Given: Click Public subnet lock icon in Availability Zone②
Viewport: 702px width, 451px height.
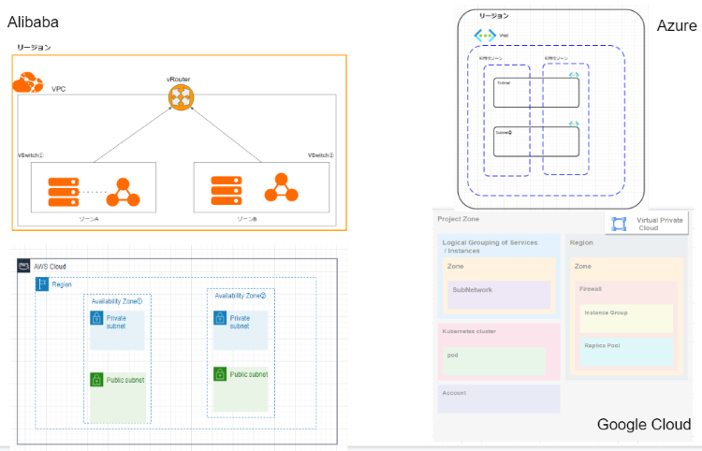Looking at the screenshot, I should pyautogui.click(x=220, y=374).
